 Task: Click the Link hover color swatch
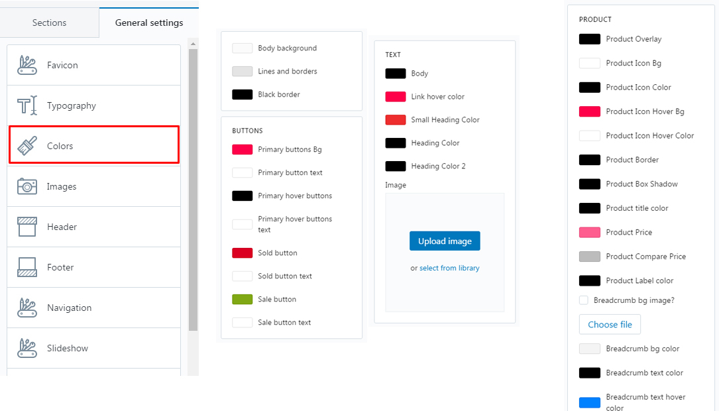(x=396, y=97)
